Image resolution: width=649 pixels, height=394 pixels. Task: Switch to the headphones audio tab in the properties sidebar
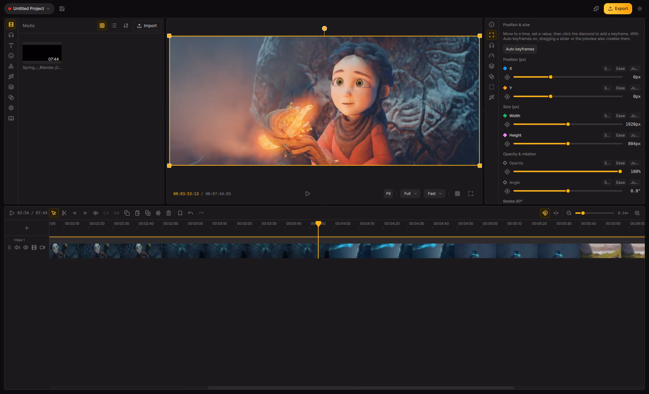click(491, 46)
